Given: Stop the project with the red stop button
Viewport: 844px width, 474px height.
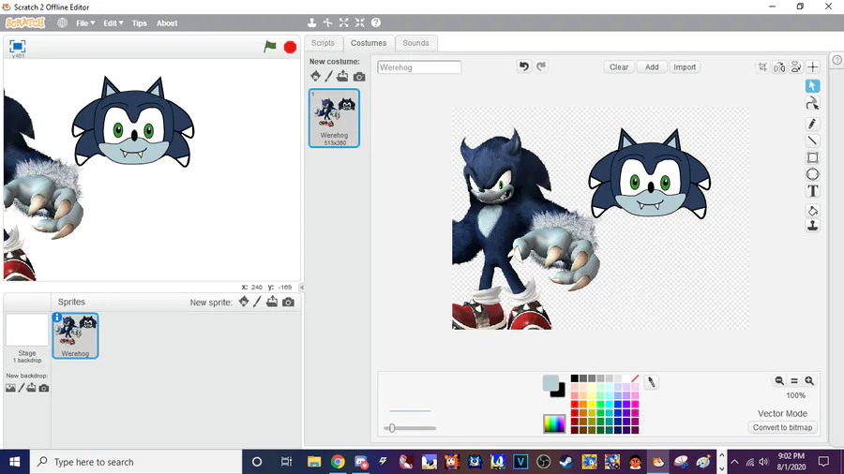Looking at the screenshot, I should pyautogui.click(x=290, y=47).
